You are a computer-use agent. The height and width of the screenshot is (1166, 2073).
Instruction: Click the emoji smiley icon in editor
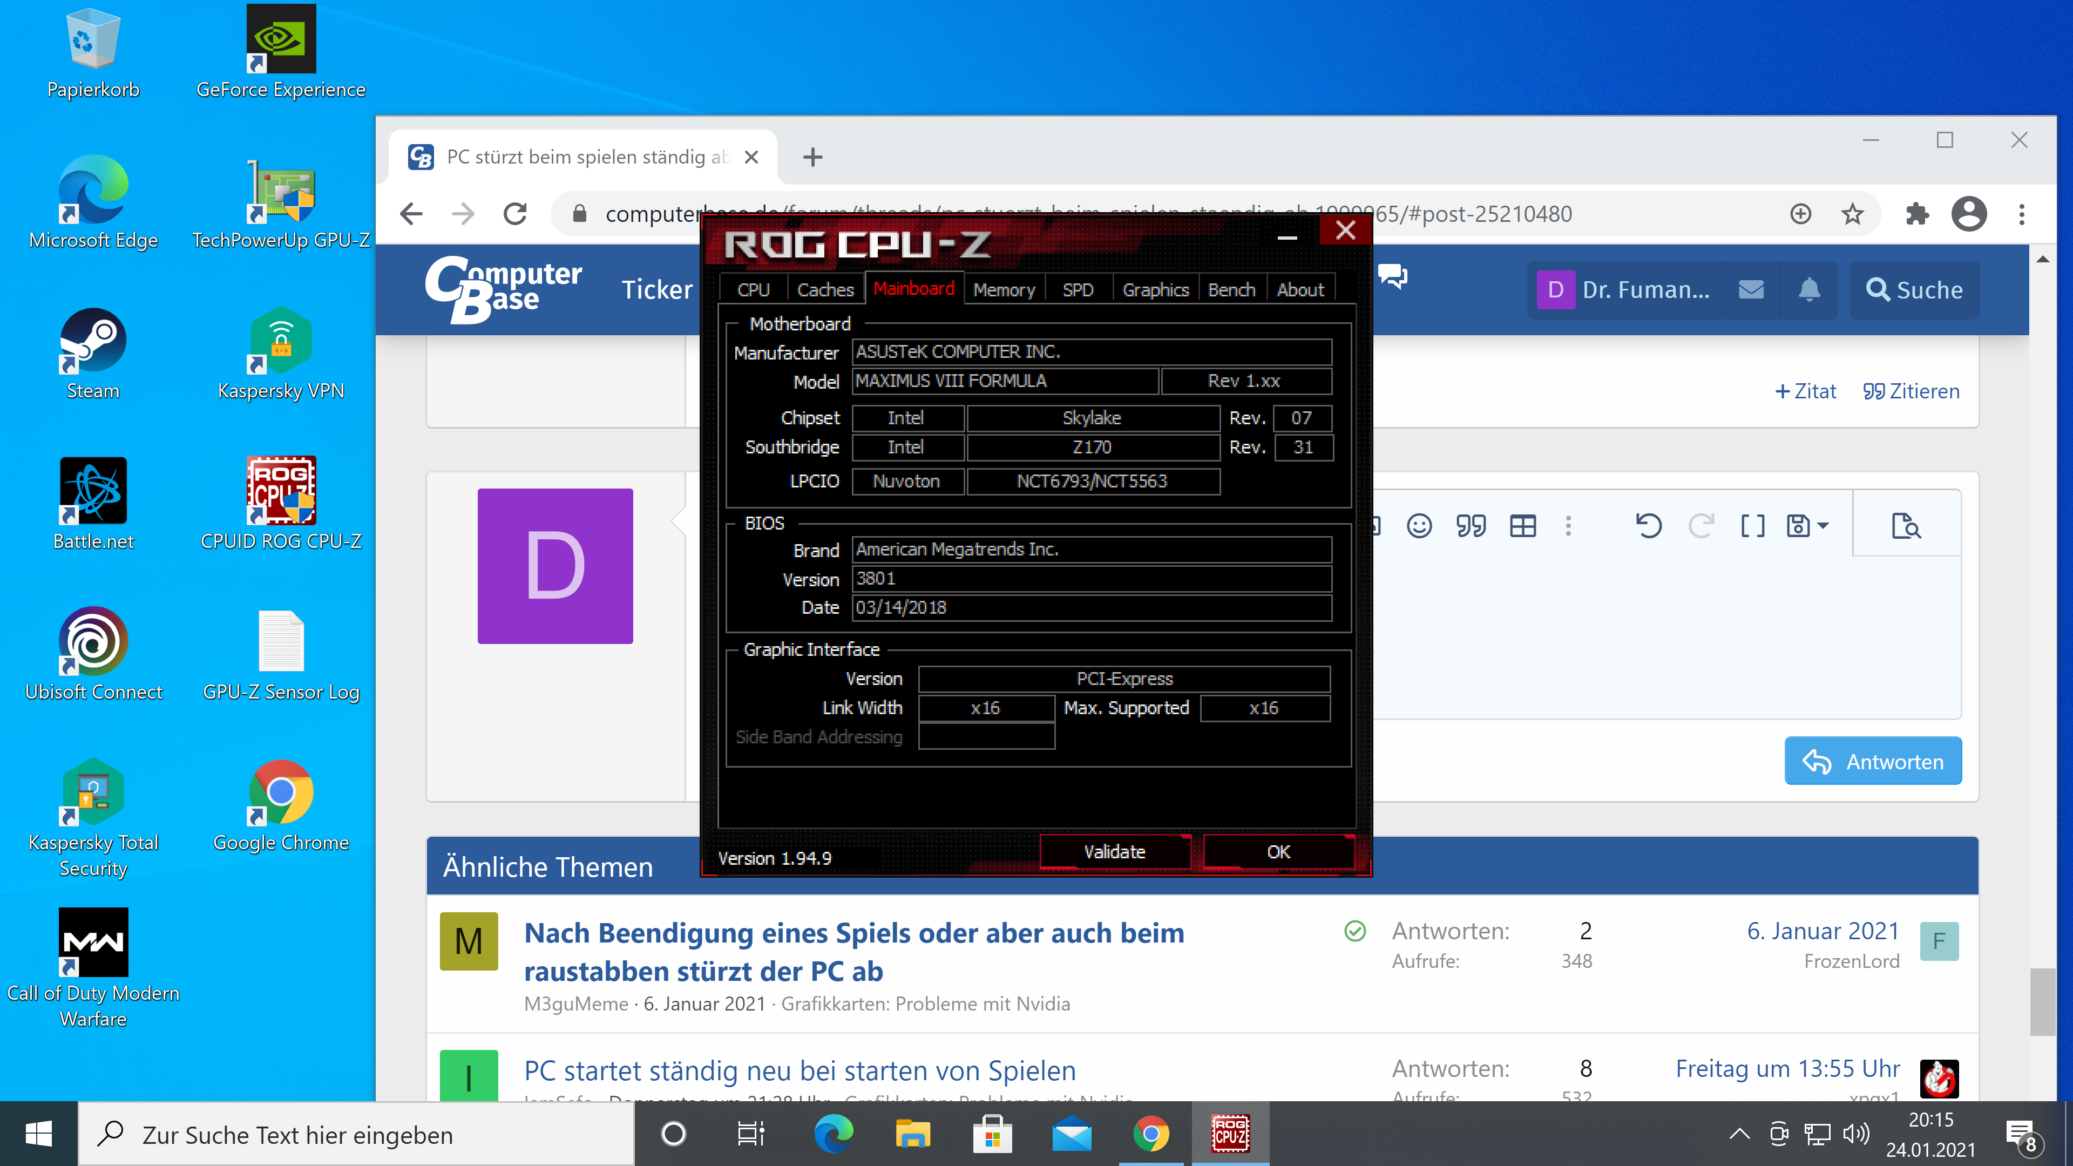coord(1419,526)
